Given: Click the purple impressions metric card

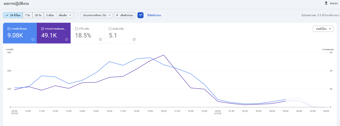Looking at the screenshot, I should [x=54, y=33].
